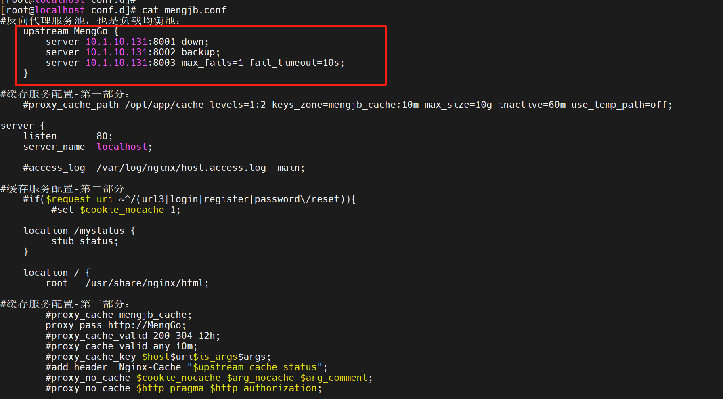Screen dimensions: 723x399
Task: Click the location /mystatus line
Action: tap(80, 231)
